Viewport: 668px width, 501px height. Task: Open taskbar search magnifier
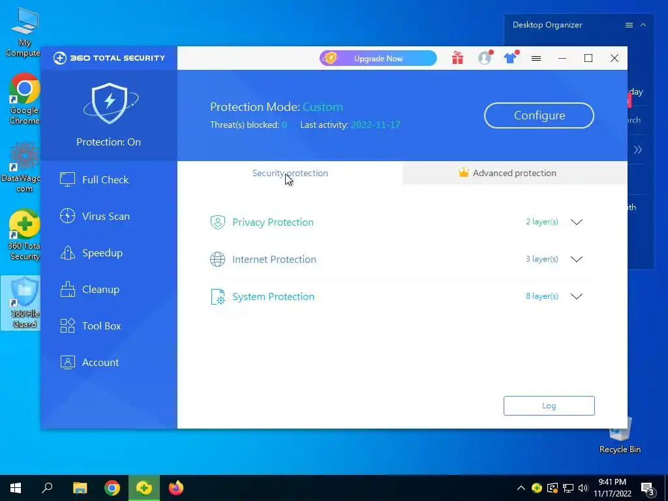(47, 488)
